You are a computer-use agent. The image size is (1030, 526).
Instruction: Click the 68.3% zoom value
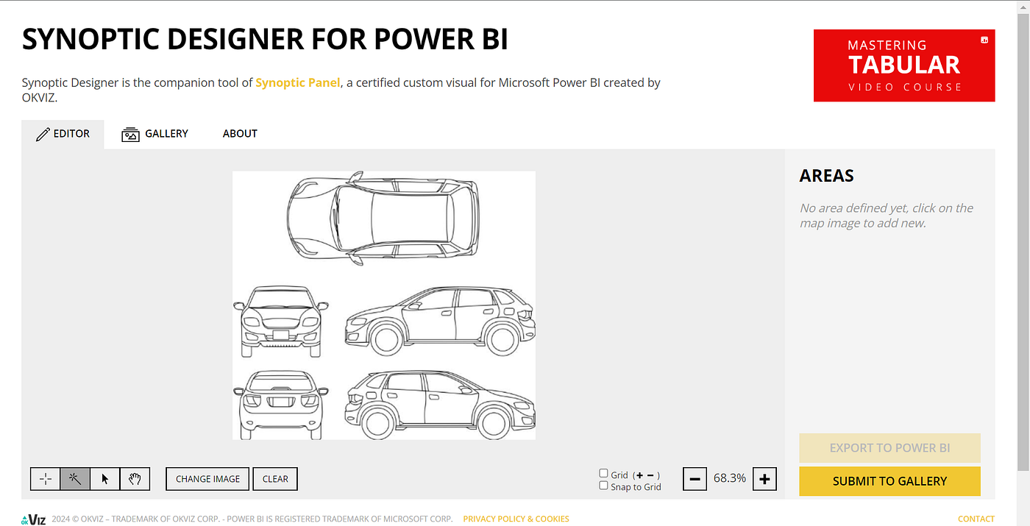click(x=730, y=478)
